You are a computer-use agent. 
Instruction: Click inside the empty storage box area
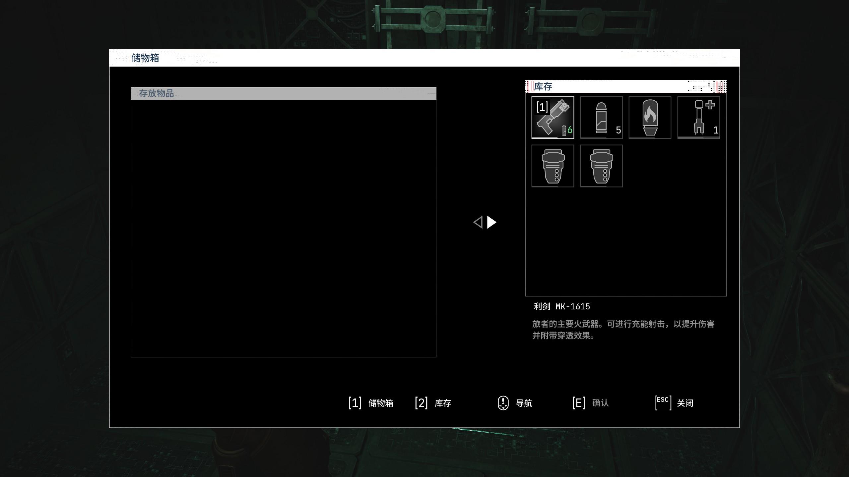click(283, 228)
